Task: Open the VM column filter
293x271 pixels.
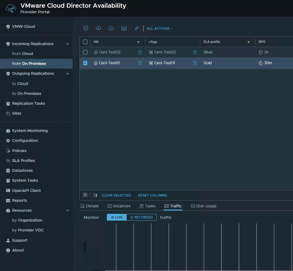Action: (138, 42)
